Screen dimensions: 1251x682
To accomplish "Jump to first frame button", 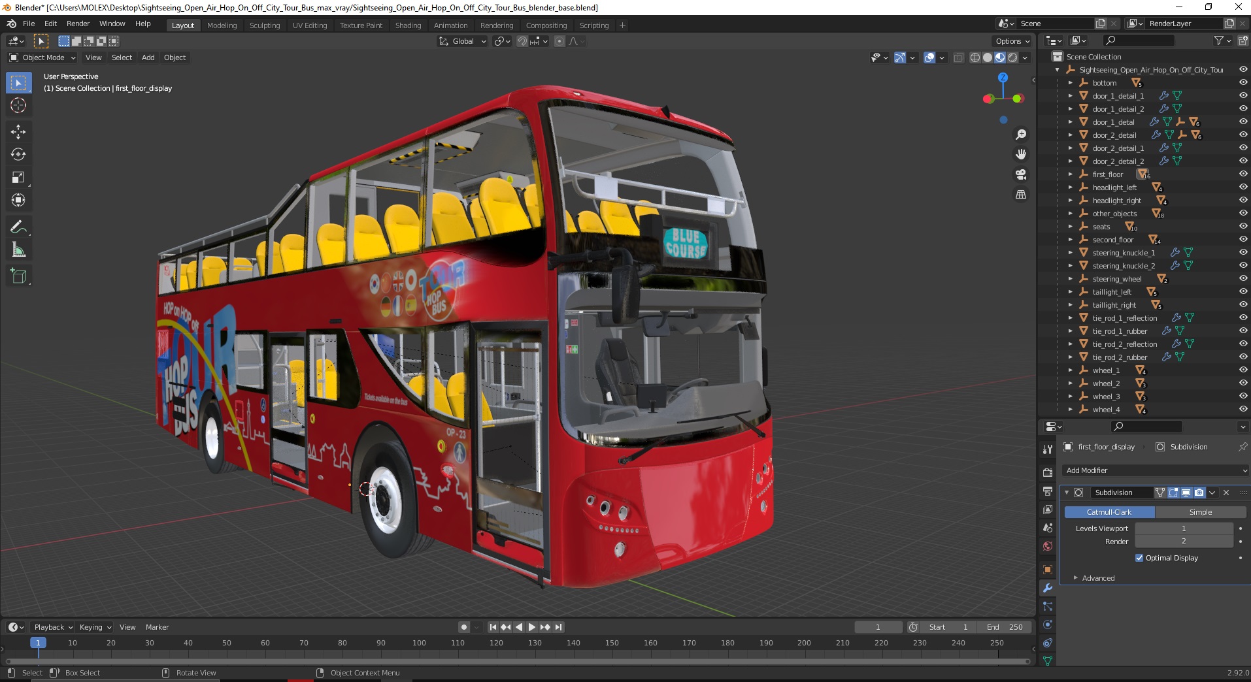I will [493, 627].
